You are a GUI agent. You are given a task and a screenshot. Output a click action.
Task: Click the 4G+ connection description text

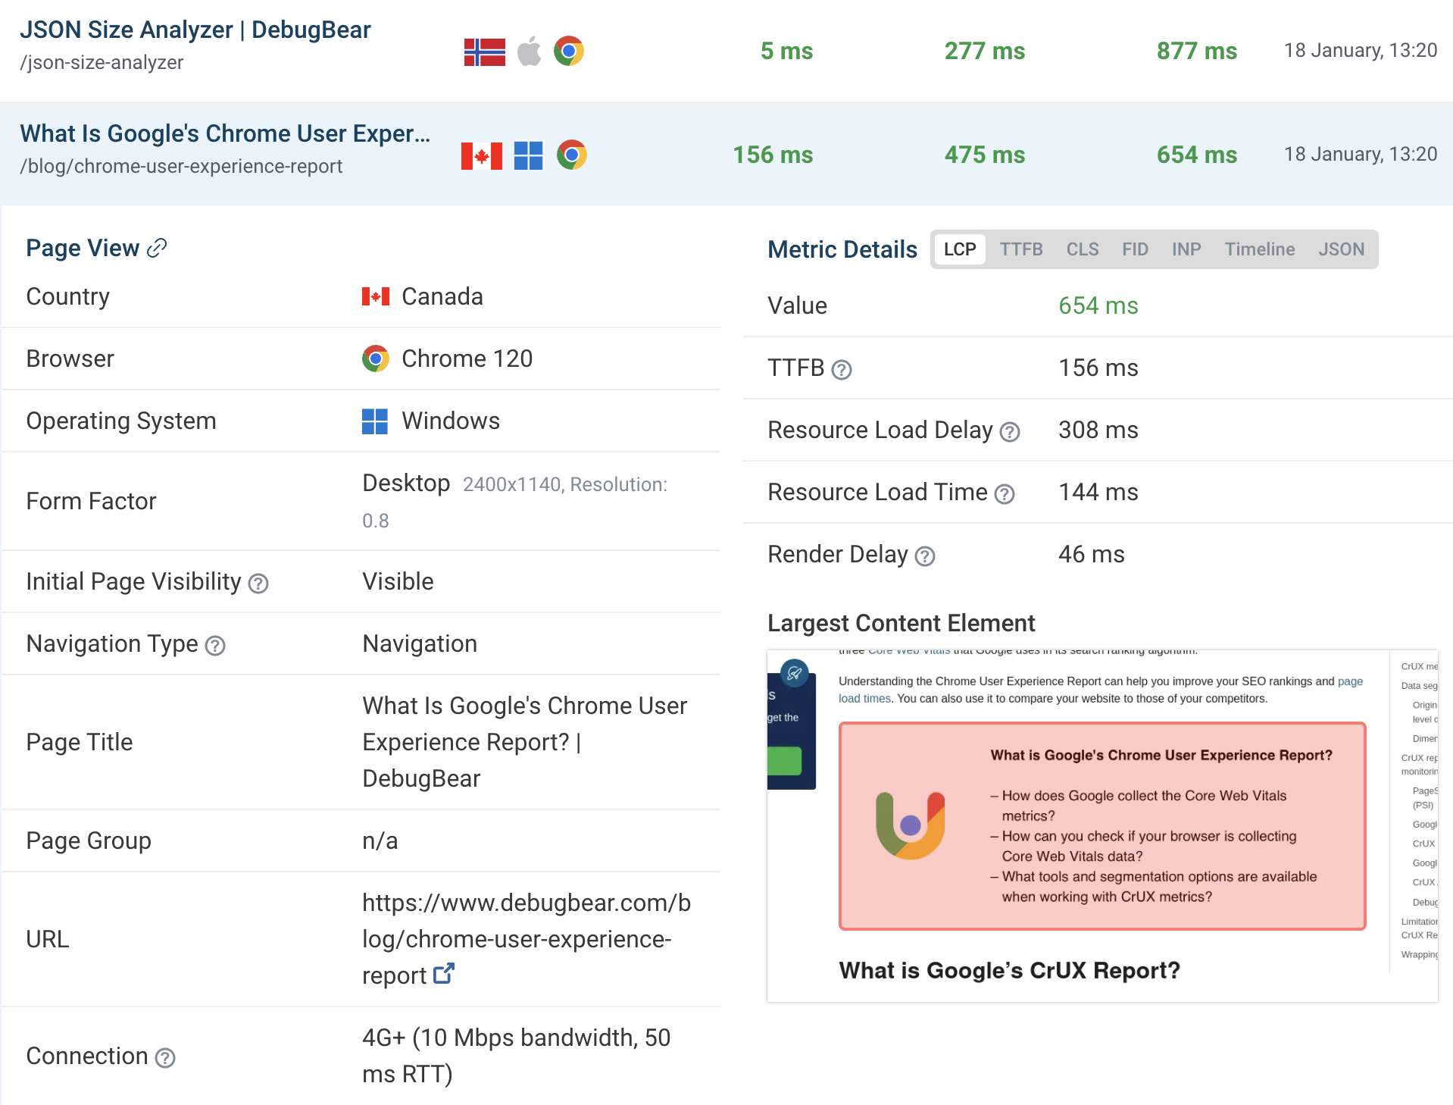click(516, 1056)
